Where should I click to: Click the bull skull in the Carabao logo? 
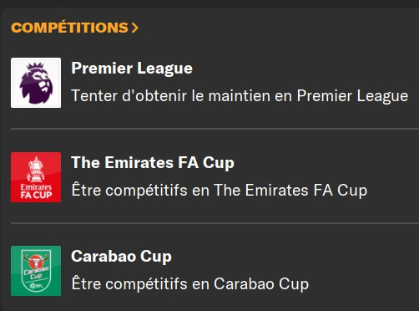pos(36,261)
